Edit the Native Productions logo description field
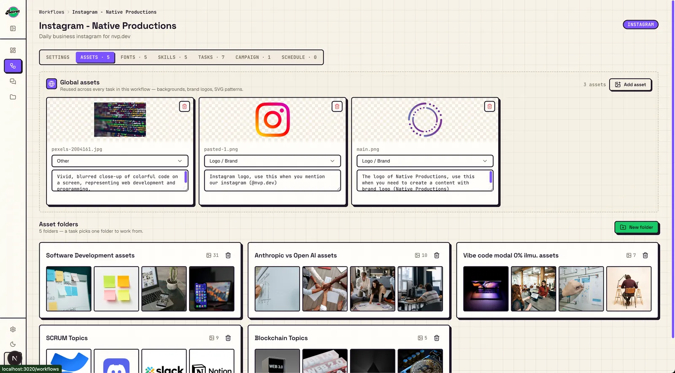 click(425, 181)
